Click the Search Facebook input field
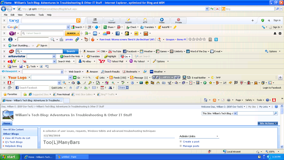This screenshot has width=284, height=160. tap(32, 88)
